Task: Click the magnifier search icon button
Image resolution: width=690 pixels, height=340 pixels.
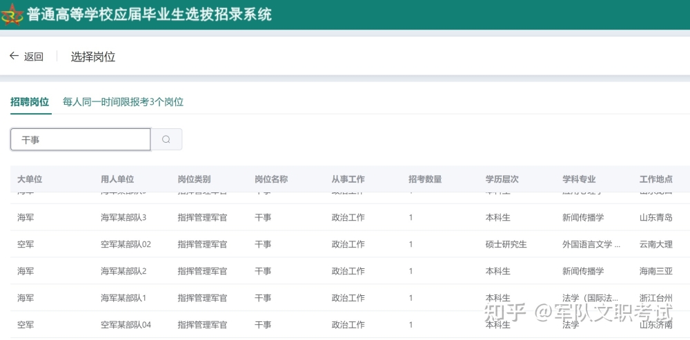Action: click(x=166, y=139)
